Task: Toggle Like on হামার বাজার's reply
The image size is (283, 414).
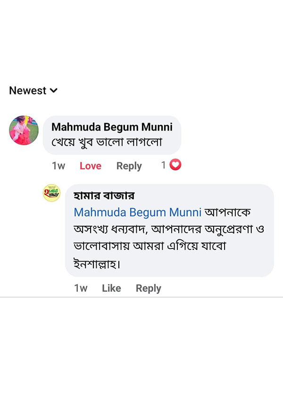Action: [x=111, y=288]
